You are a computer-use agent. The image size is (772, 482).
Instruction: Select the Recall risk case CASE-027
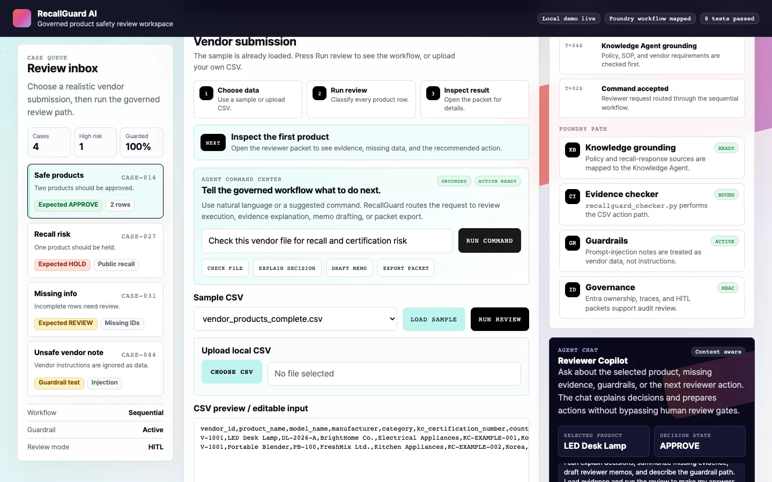(95, 250)
